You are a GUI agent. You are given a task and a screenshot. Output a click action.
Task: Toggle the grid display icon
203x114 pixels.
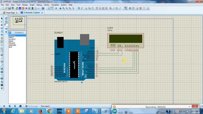click(x=52, y=9)
